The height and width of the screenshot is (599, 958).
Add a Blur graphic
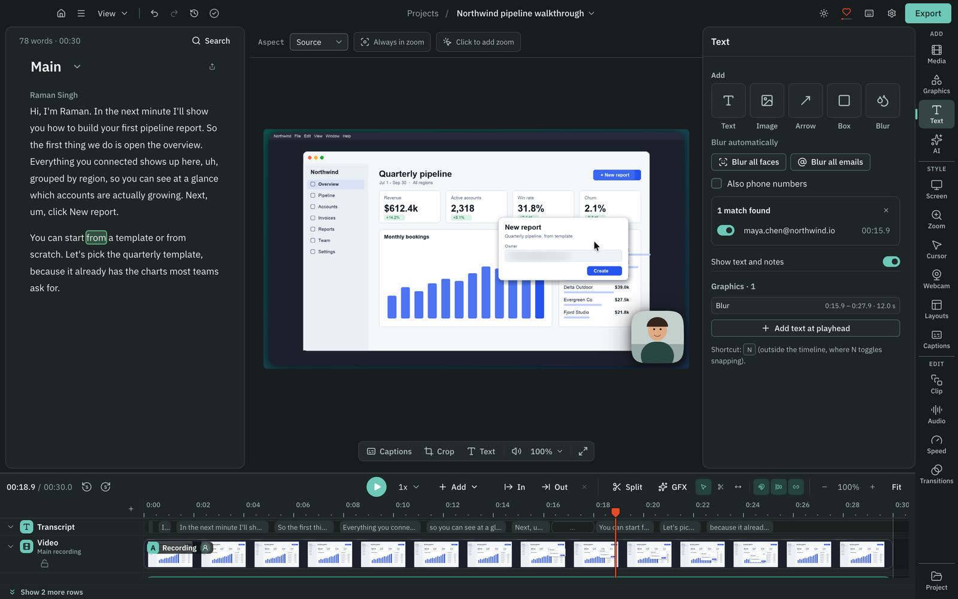[x=883, y=101]
